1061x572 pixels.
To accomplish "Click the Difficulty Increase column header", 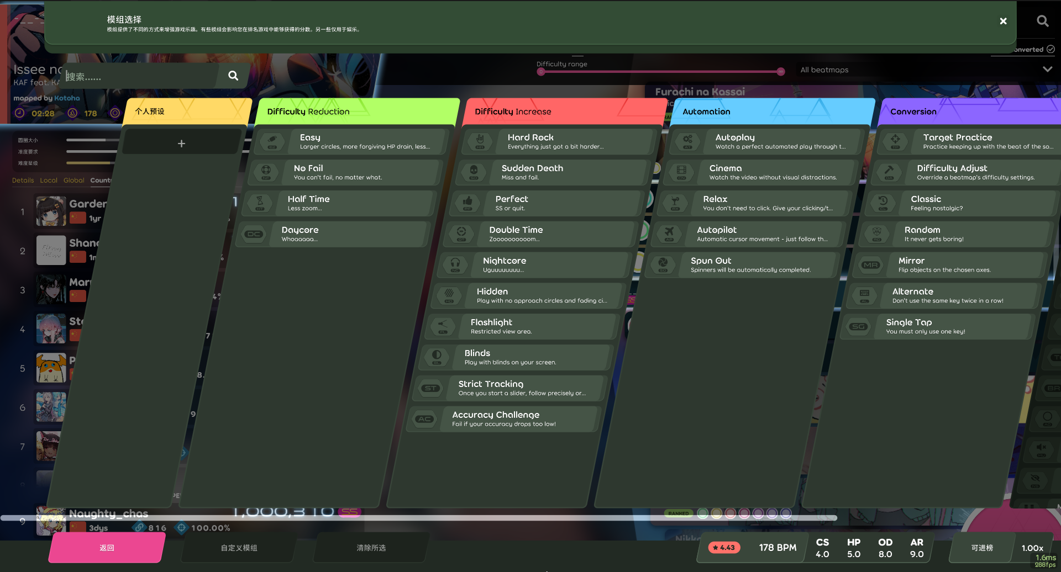I will [x=566, y=112].
